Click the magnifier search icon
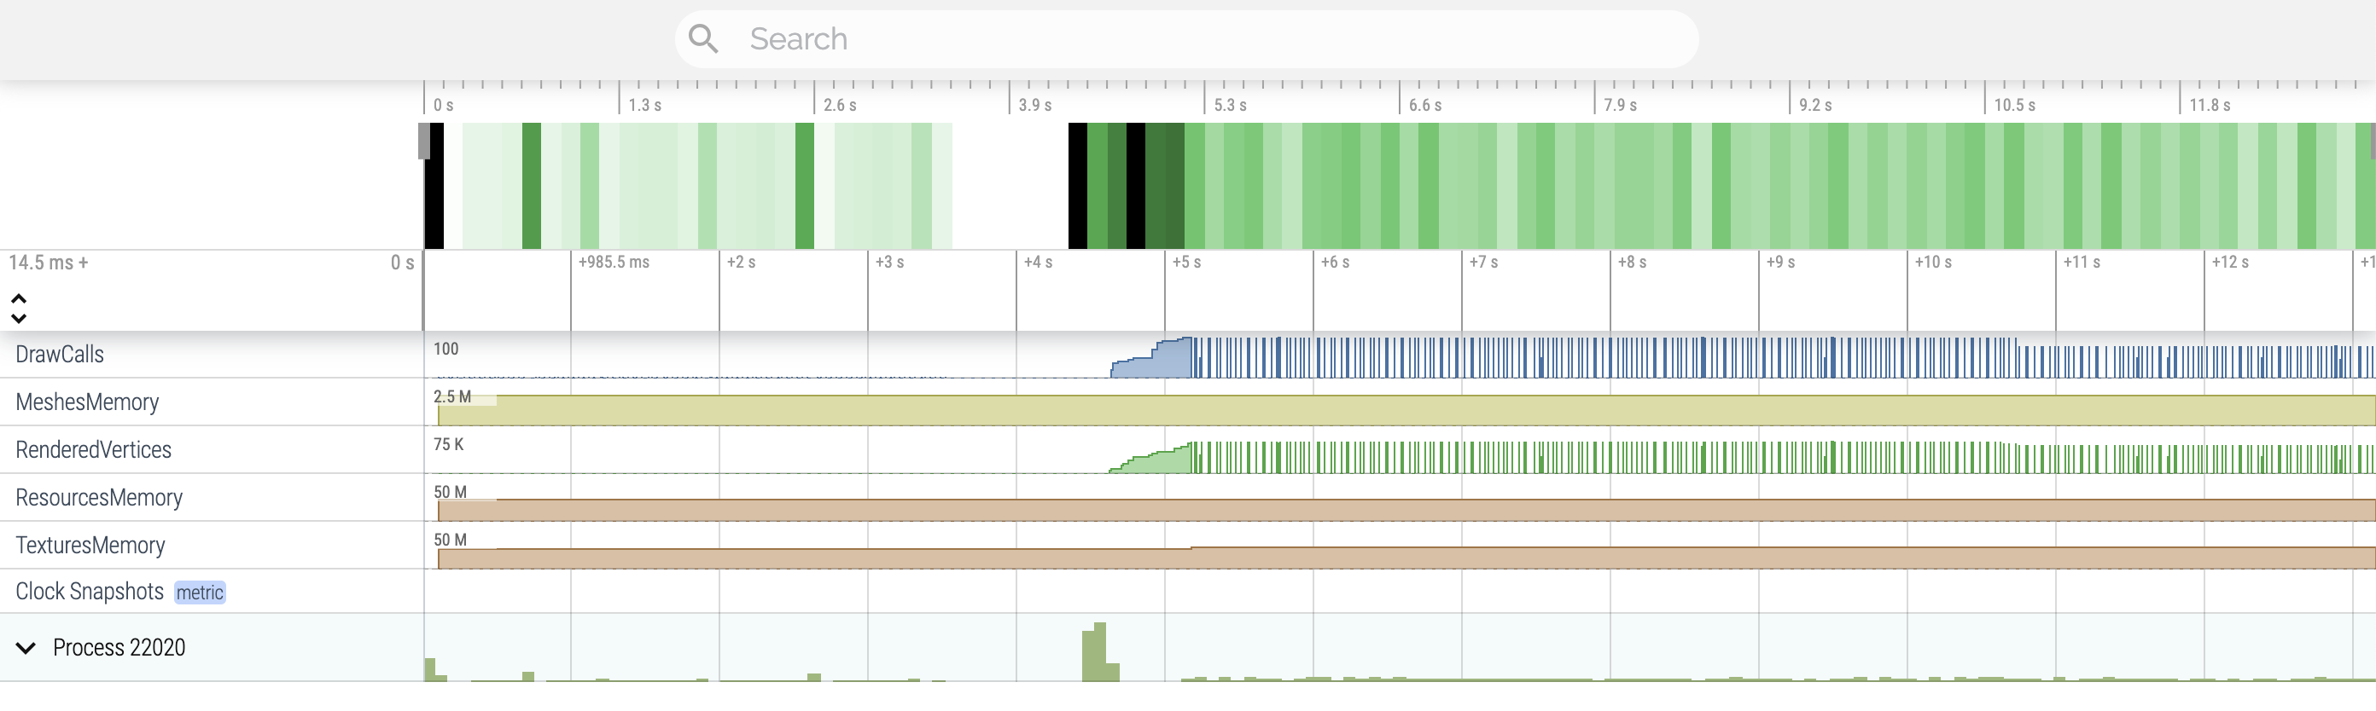2376x711 pixels. (x=703, y=38)
